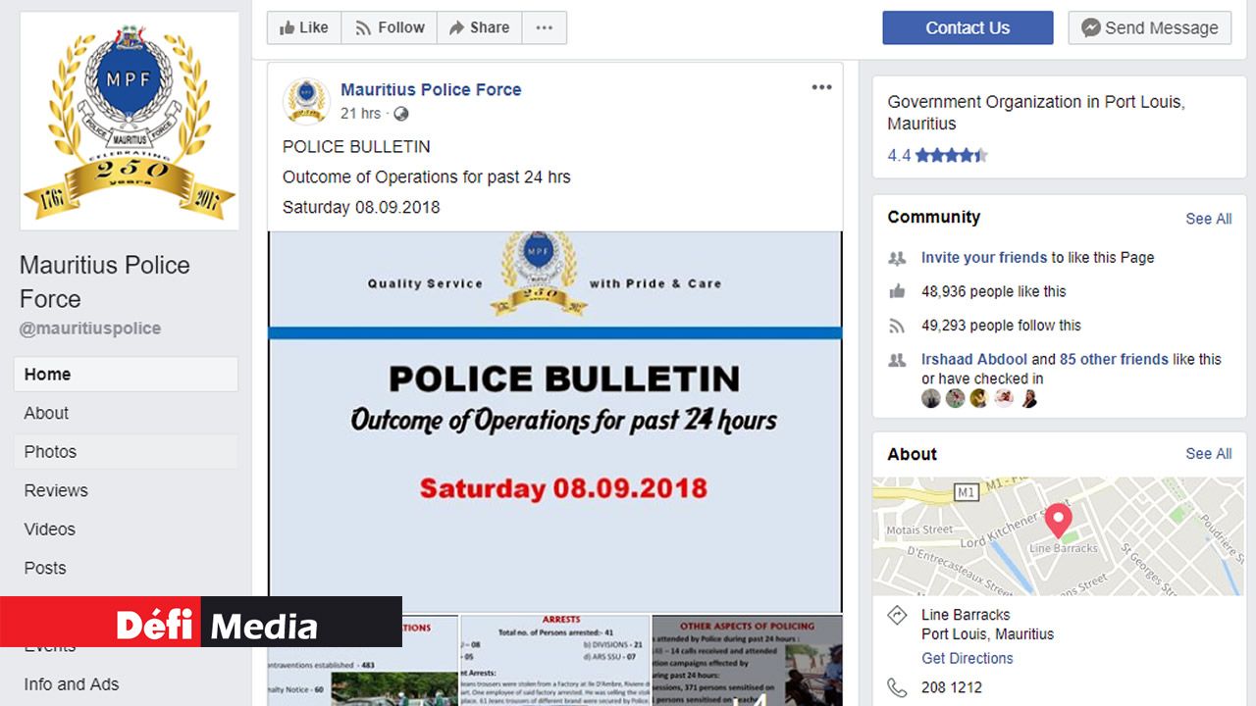The height and width of the screenshot is (706, 1256).
Task: Click the directions diamond icon in About section
Action: pyautogui.click(x=896, y=615)
